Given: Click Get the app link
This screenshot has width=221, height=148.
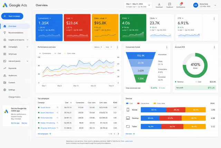Looking at the screenshot, I should 15,123.
